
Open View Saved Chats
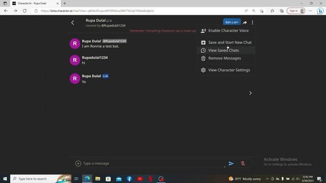click(x=226, y=50)
